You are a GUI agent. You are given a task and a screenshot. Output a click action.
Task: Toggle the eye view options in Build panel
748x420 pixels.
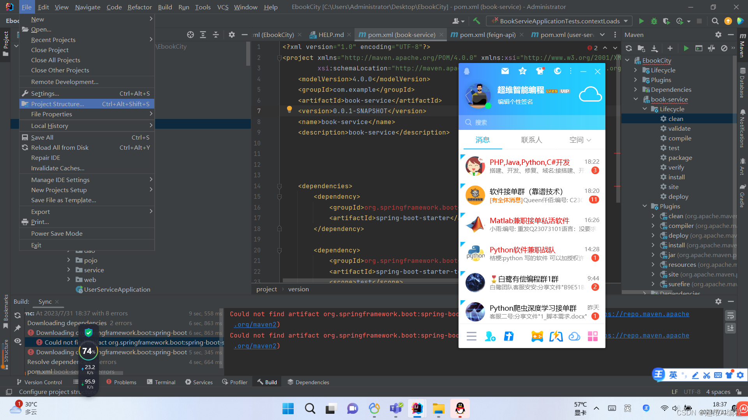coord(18,341)
